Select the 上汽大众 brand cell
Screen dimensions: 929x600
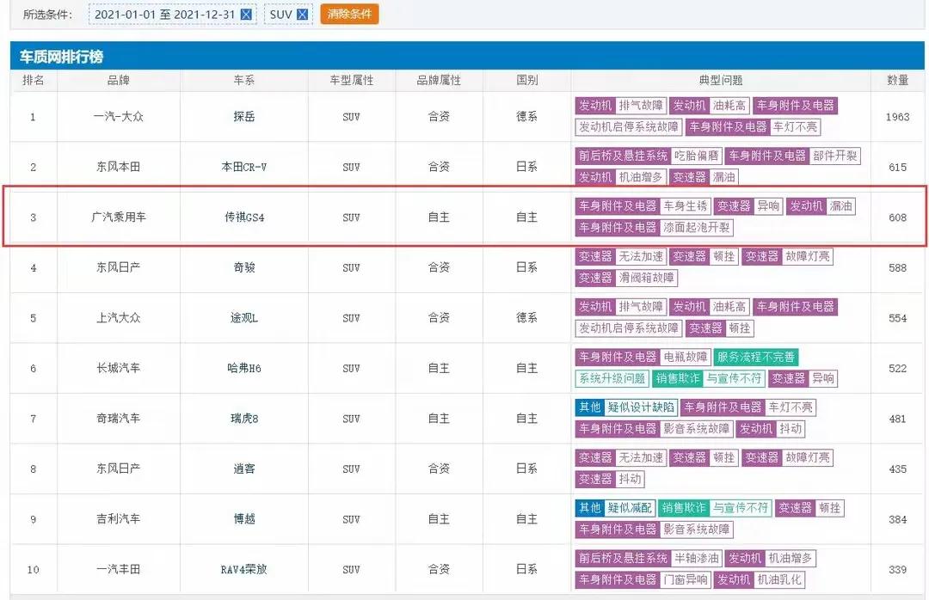point(119,318)
